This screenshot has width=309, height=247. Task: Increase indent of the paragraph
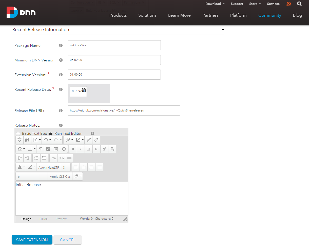tap(20, 158)
